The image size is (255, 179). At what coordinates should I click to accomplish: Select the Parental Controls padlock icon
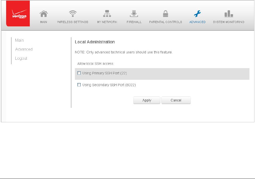point(166,14)
